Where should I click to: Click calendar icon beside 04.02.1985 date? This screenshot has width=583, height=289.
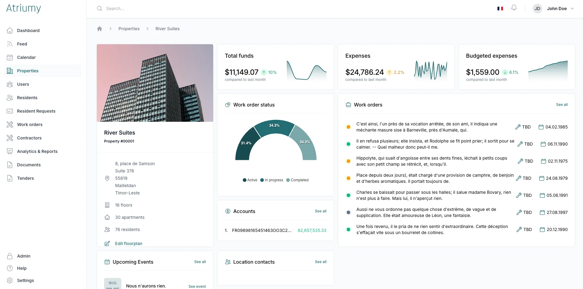[x=541, y=127]
